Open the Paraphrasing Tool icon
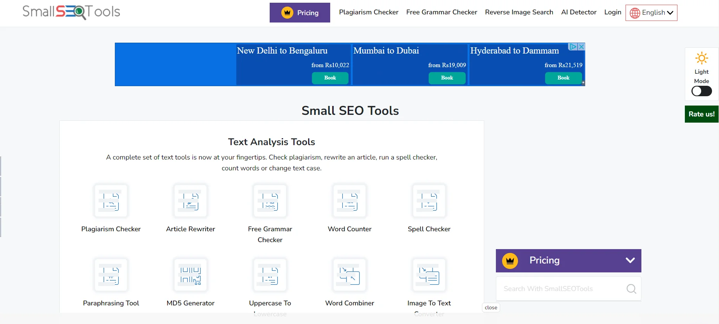This screenshot has height=324, width=719. pyautogui.click(x=111, y=275)
